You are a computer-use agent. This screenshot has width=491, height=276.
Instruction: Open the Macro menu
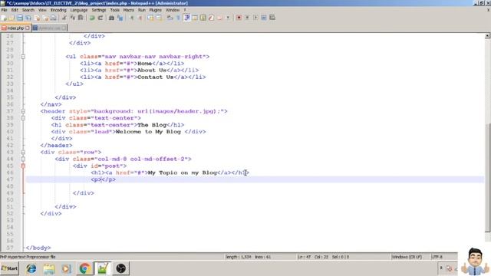pyautogui.click(x=129, y=10)
